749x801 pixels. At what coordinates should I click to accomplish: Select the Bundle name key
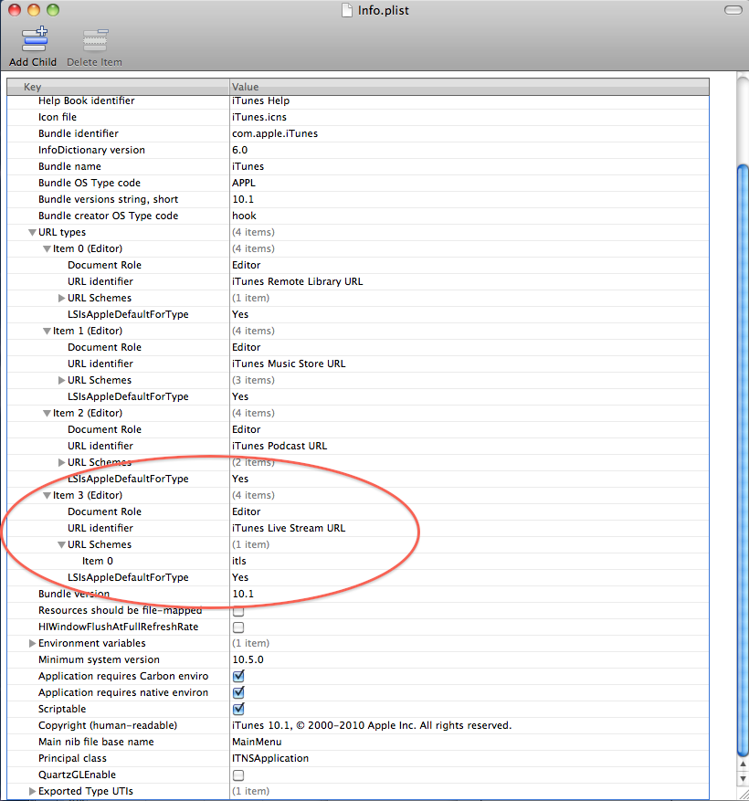(69, 166)
